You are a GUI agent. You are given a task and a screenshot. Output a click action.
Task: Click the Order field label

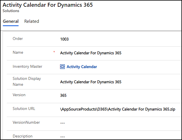(x=18, y=39)
